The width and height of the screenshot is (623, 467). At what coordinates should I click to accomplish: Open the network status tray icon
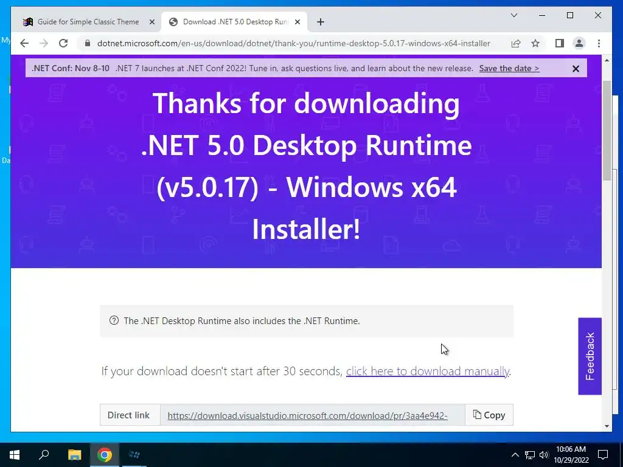530,455
